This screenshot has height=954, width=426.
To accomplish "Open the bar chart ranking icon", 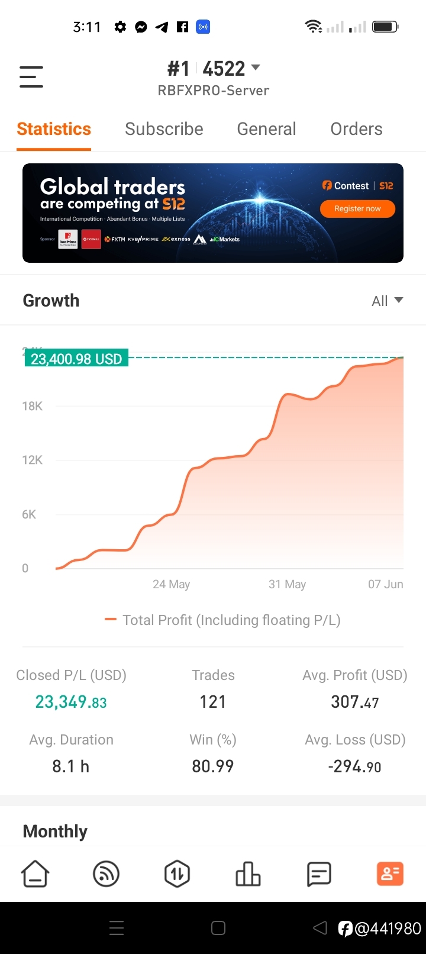I will pos(248,874).
